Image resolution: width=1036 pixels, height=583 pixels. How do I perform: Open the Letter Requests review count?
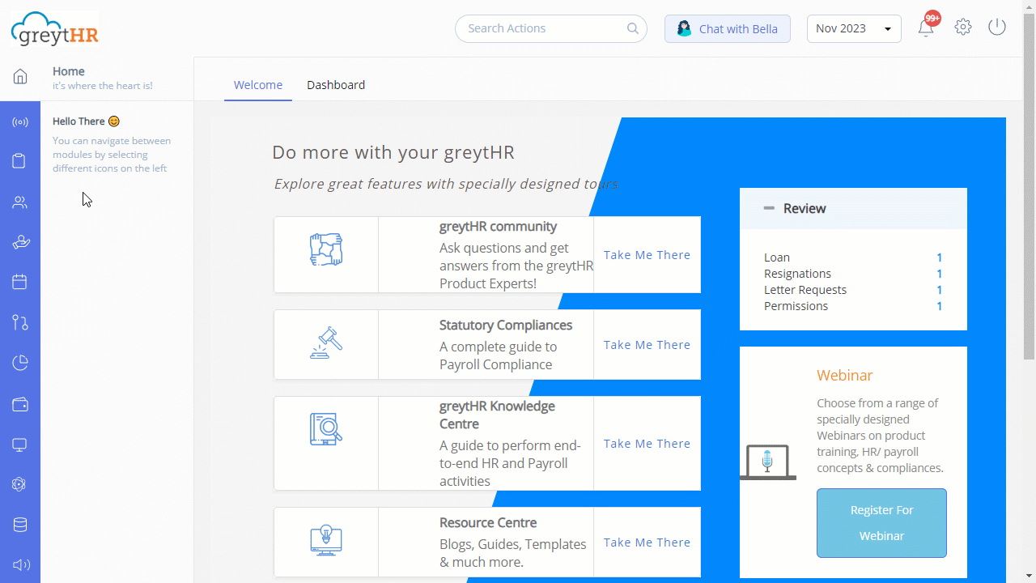(x=940, y=290)
